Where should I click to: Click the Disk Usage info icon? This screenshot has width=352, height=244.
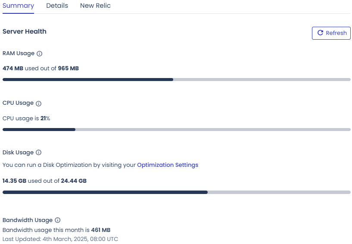pyautogui.click(x=39, y=153)
